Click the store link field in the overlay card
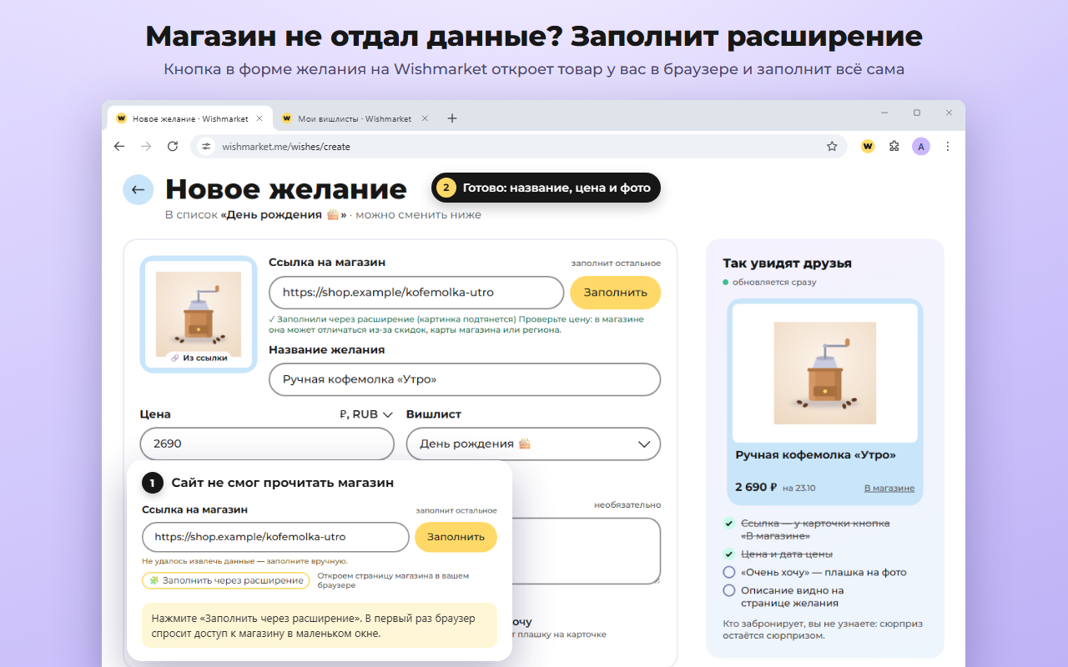The height and width of the screenshot is (667, 1068). pos(275,537)
